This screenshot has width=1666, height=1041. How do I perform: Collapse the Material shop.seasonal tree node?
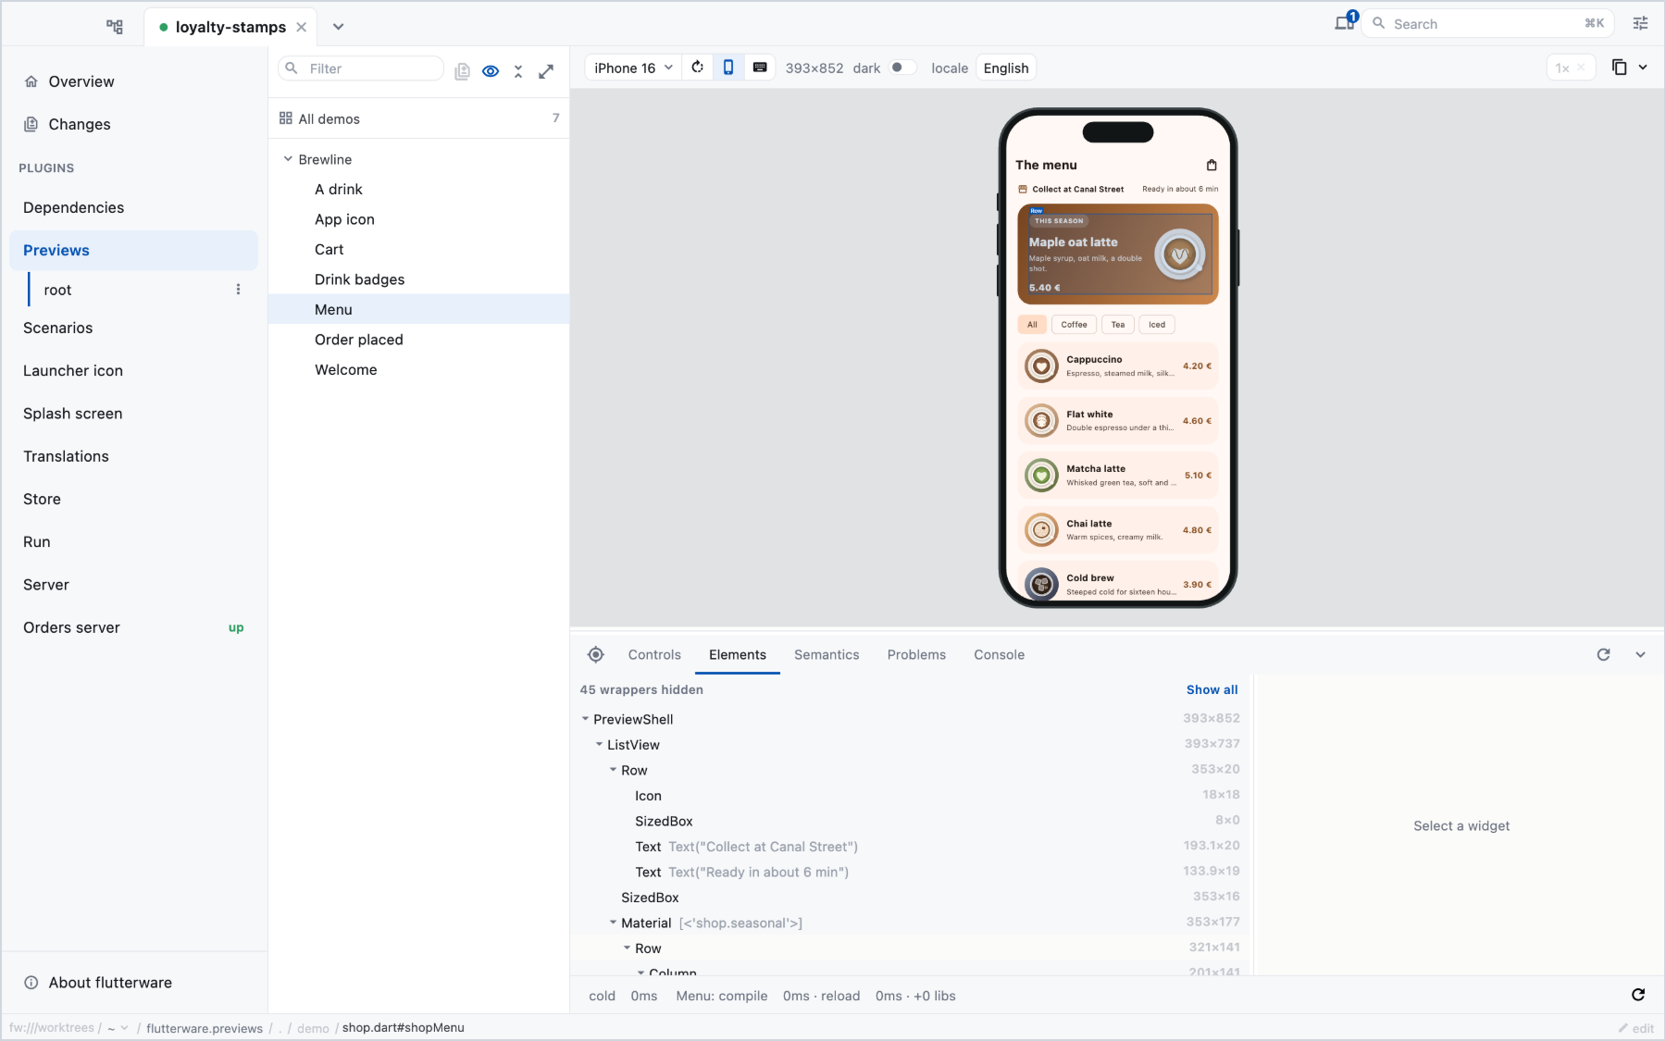click(x=613, y=923)
